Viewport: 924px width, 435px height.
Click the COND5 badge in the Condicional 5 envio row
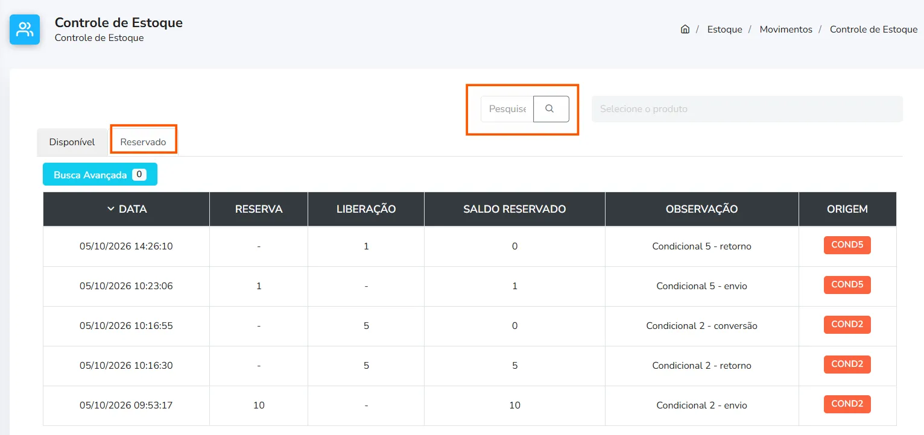pyautogui.click(x=847, y=285)
